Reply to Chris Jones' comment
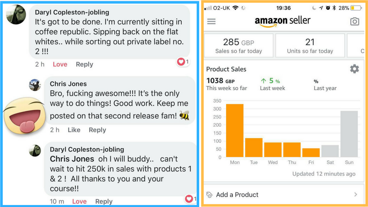This screenshot has height=207, width=368. coord(97,130)
